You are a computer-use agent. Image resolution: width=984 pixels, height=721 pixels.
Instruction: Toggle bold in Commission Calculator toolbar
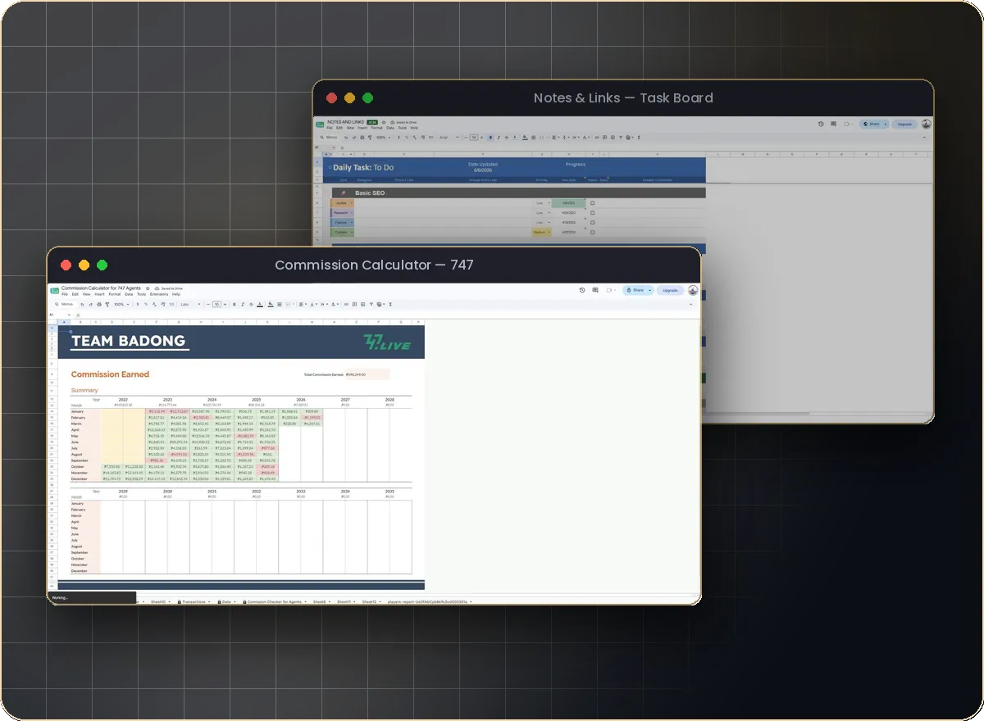pos(234,304)
